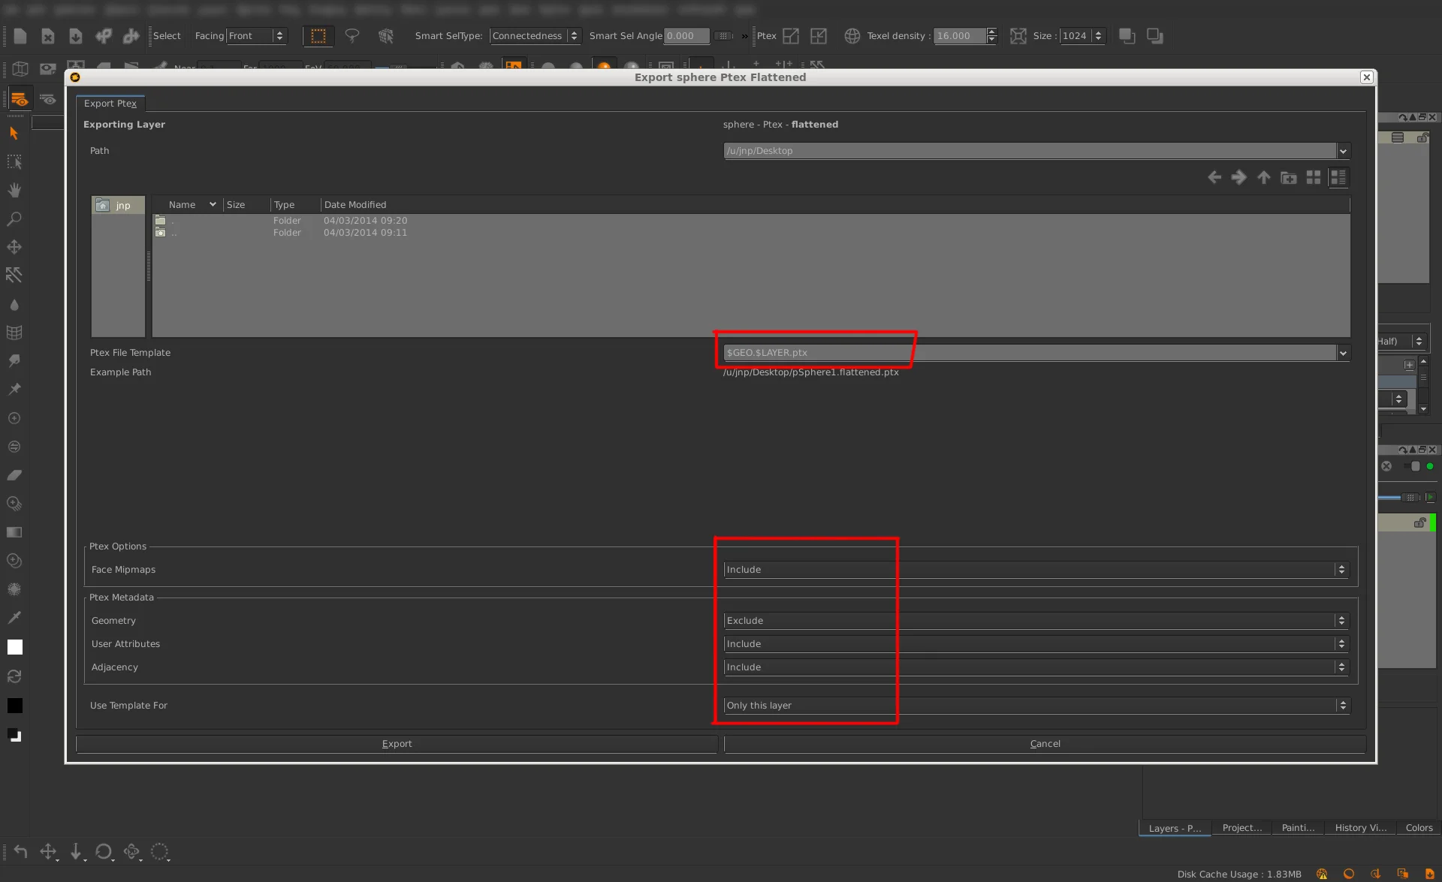
Task: Go back in file browser history
Action: point(1214,178)
